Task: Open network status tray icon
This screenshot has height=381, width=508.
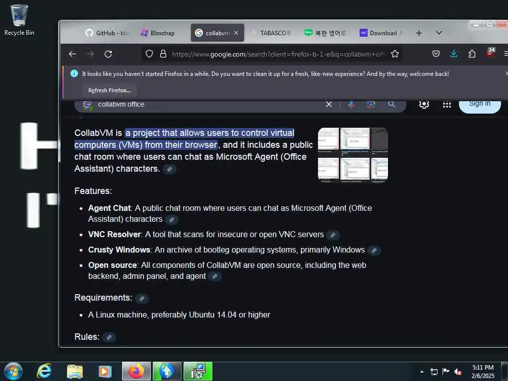Action: pyautogui.click(x=434, y=372)
